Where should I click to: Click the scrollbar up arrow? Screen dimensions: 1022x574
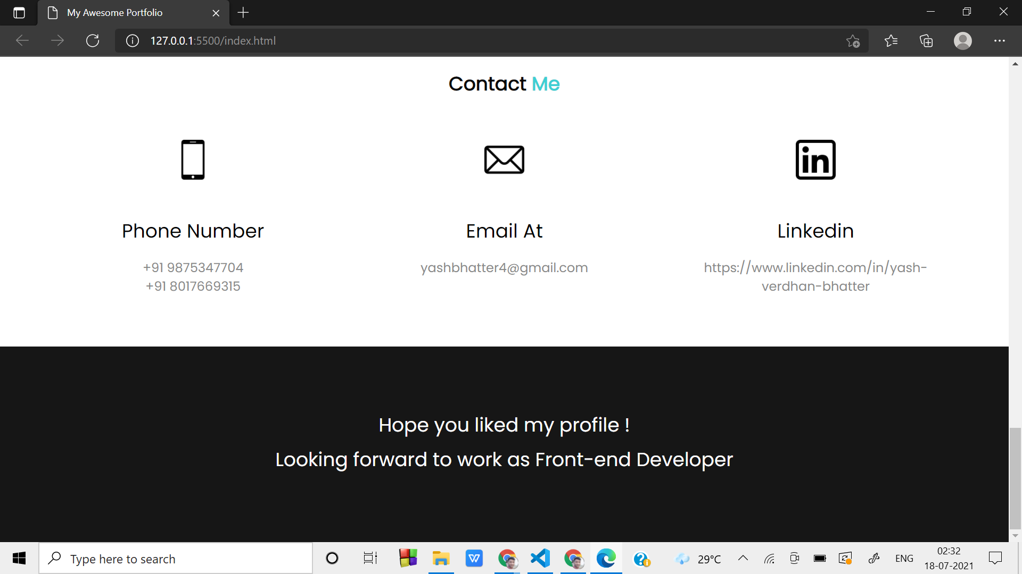[1015, 64]
